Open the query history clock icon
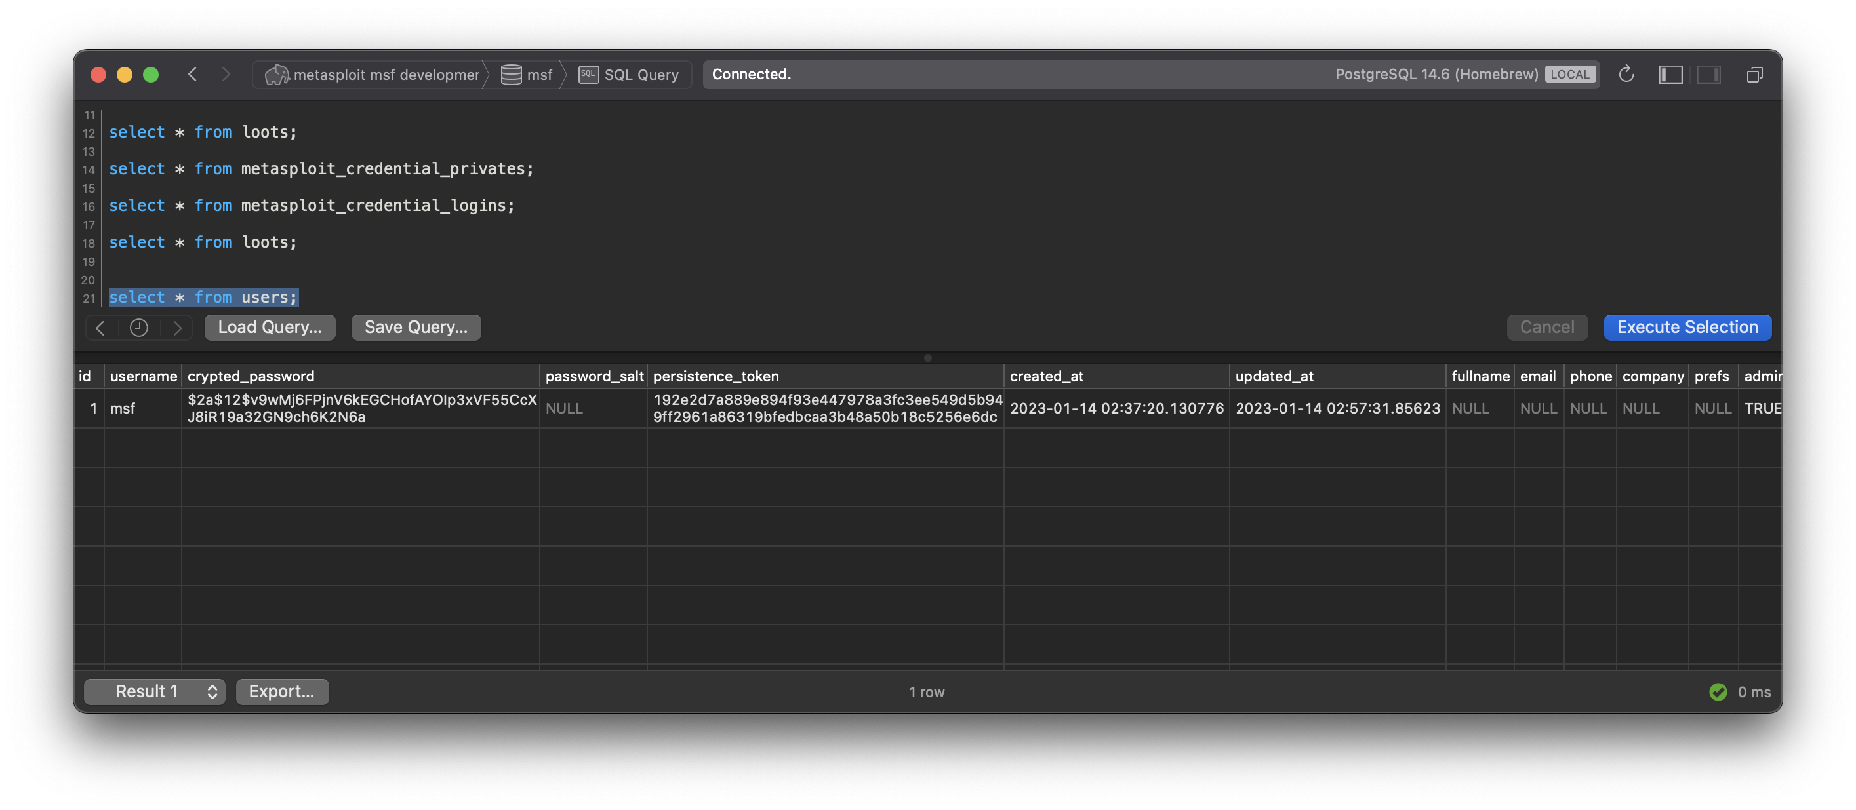This screenshot has width=1856, height=810. 138,328
